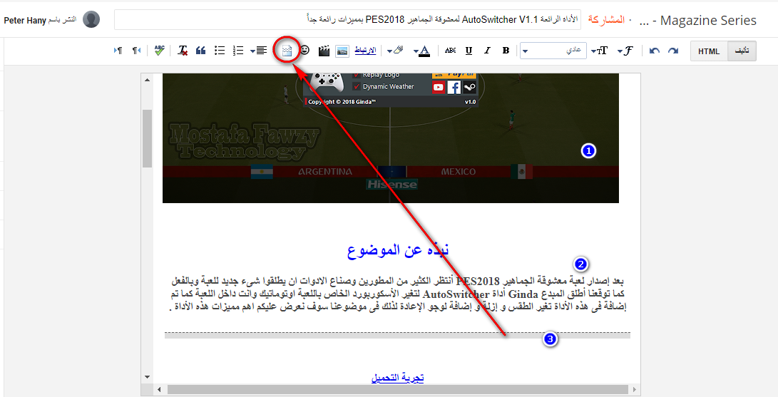Click the vertical scrollbar thumb
The height and width of the screenshot is (397, 778).
click(x=147, y=138)
